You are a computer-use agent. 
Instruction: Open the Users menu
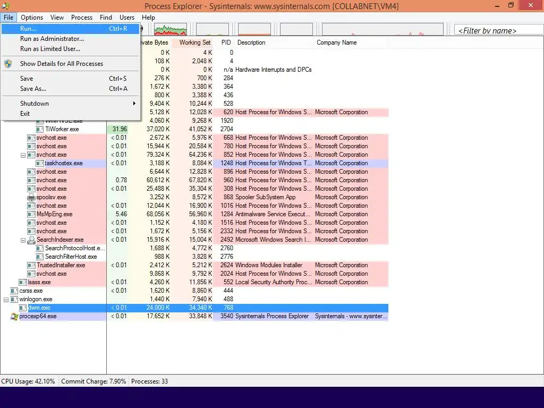tap(127, 18)
